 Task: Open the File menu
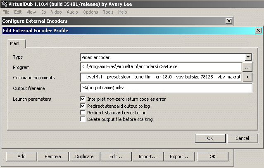[x=6, y=12]
